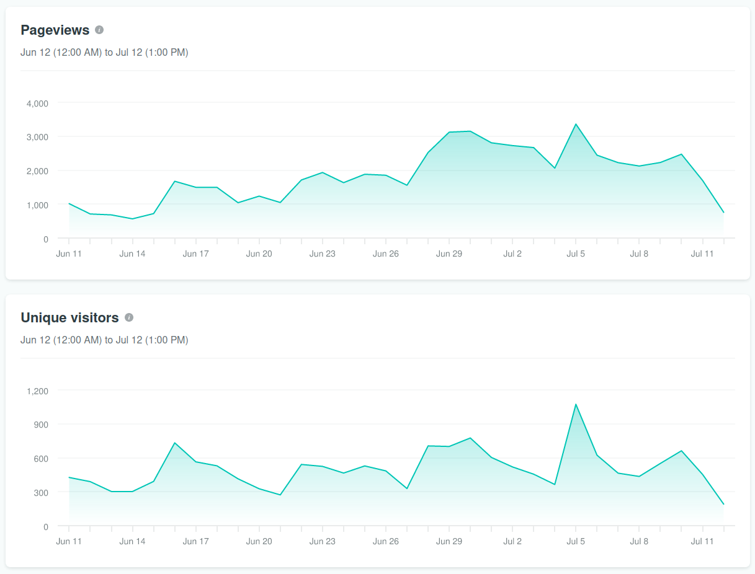The width and height of the screenshot is (755, 574).
Task: Click the info icon next to Pageviews
Action: coord(99,30)
